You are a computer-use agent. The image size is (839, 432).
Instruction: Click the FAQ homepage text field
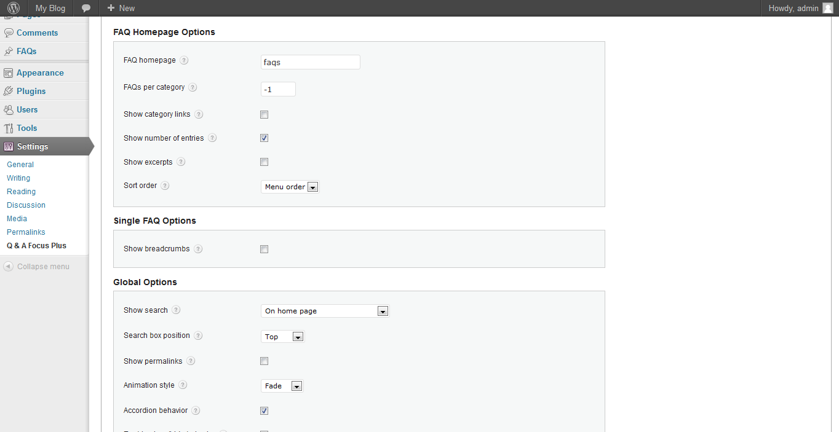point(311,62)
